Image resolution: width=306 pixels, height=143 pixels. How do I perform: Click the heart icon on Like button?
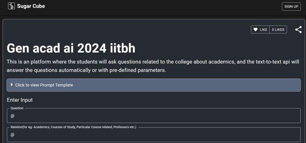point(256,30)
